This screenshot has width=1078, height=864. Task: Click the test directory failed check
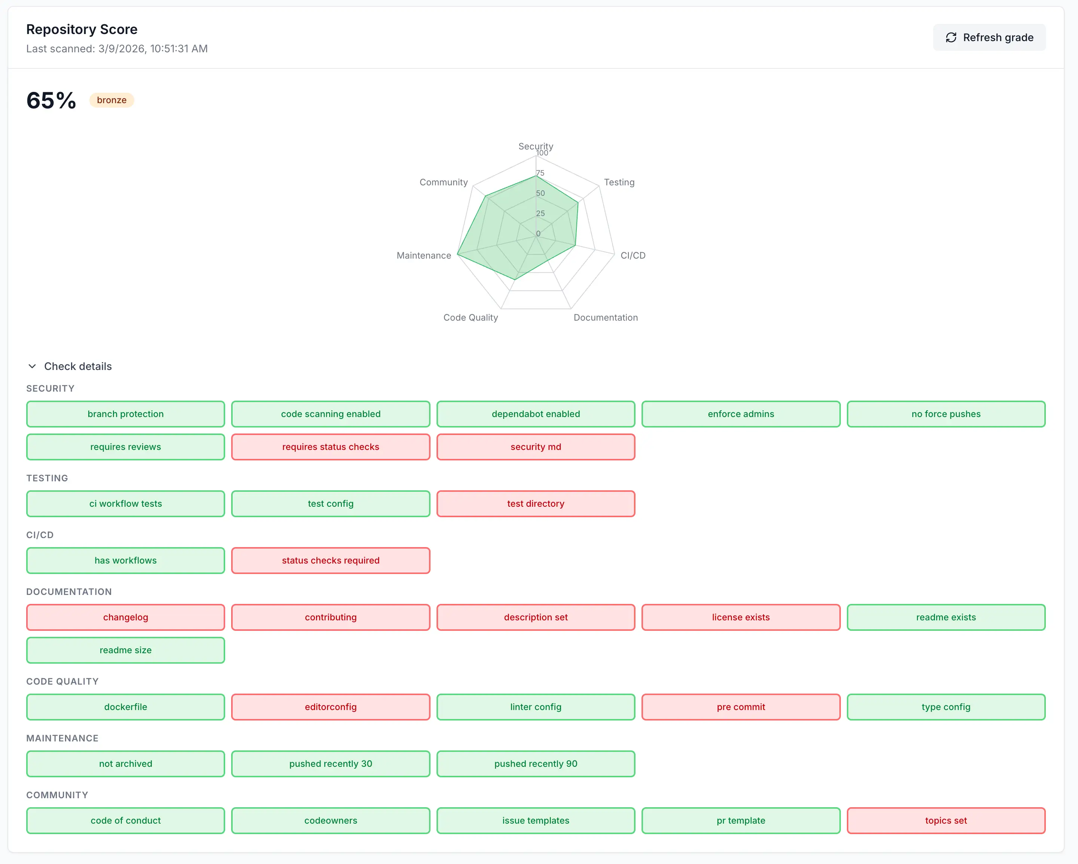tap(536, 504)
